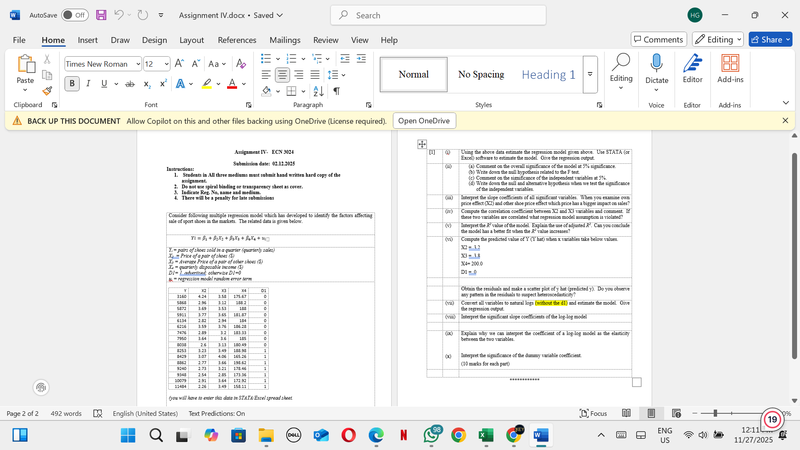Open the line spacing options dropdown
800x450 pixels.
342,75
